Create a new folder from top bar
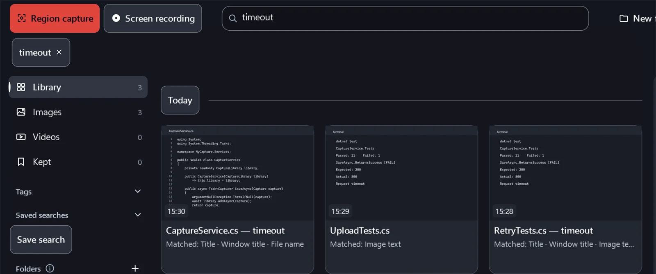This screenshot has width=656, height=274. tap(638, 18)
